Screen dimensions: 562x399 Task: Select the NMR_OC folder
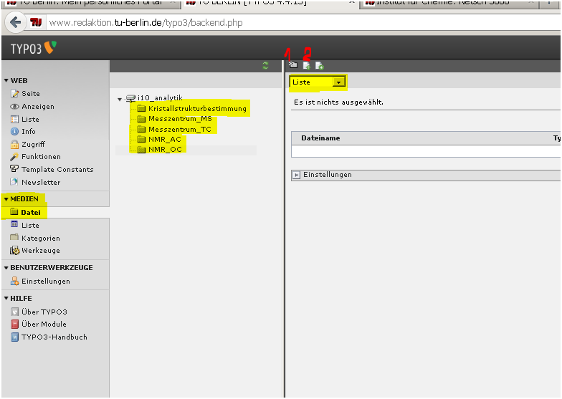(165, 149)
